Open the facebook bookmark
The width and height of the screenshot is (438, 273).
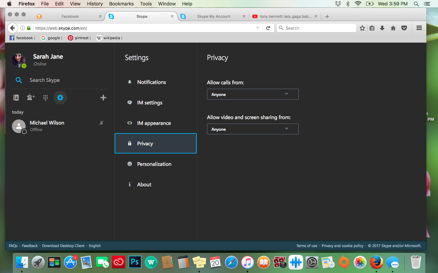[22, 38]
